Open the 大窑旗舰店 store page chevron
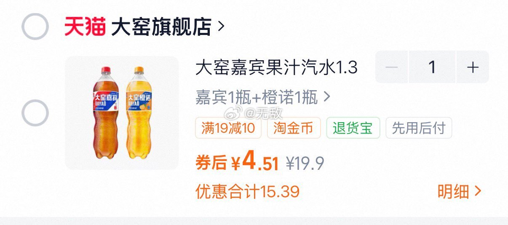Viewport: 508px width, 225px height. 221,27
